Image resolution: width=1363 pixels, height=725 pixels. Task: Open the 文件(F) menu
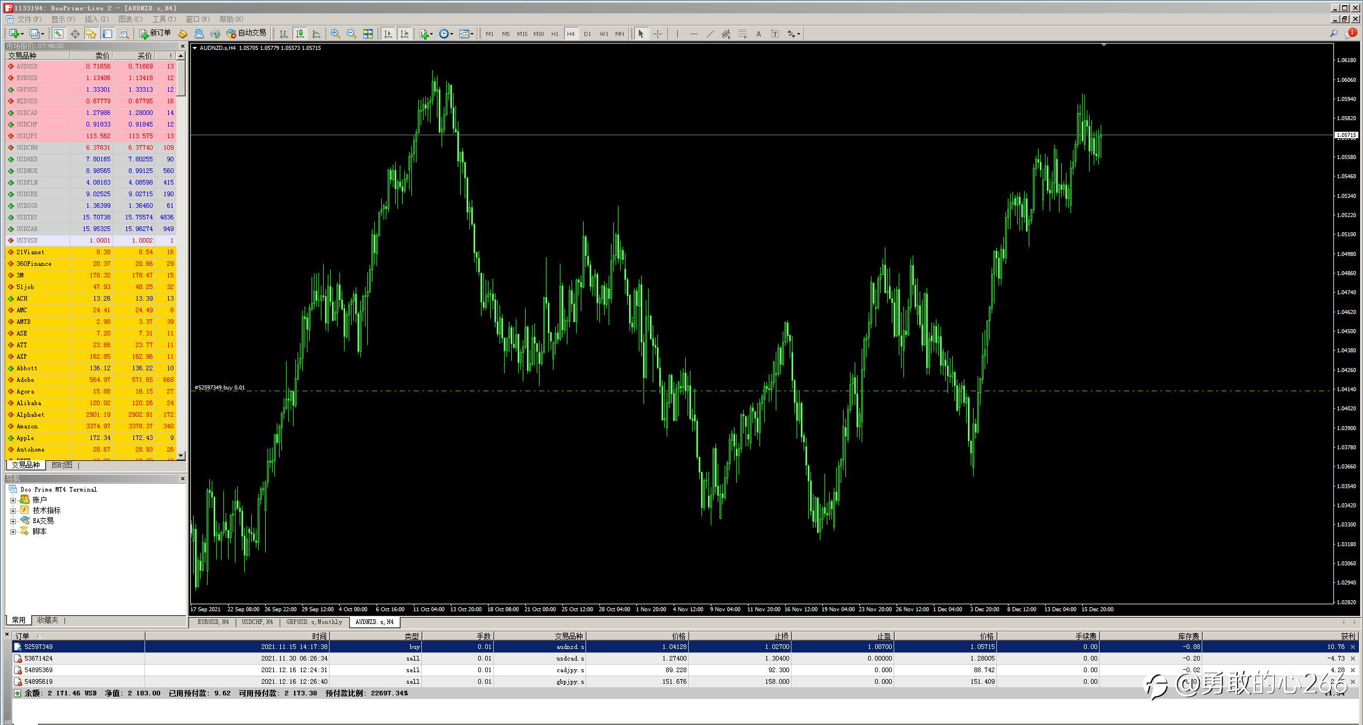point(30,19)
